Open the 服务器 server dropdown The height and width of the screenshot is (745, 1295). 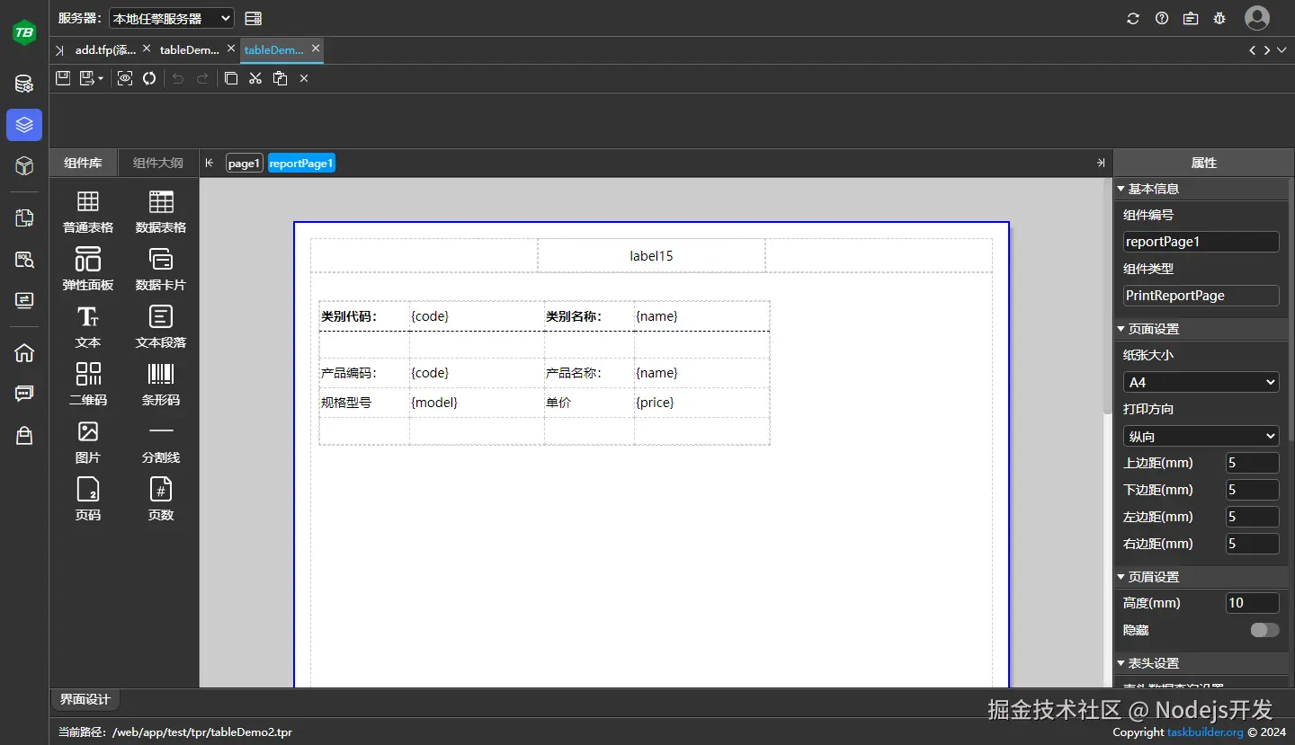pos(171,18)
